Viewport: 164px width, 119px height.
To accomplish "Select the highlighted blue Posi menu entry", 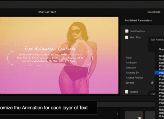I will click(x=159, y=73).
